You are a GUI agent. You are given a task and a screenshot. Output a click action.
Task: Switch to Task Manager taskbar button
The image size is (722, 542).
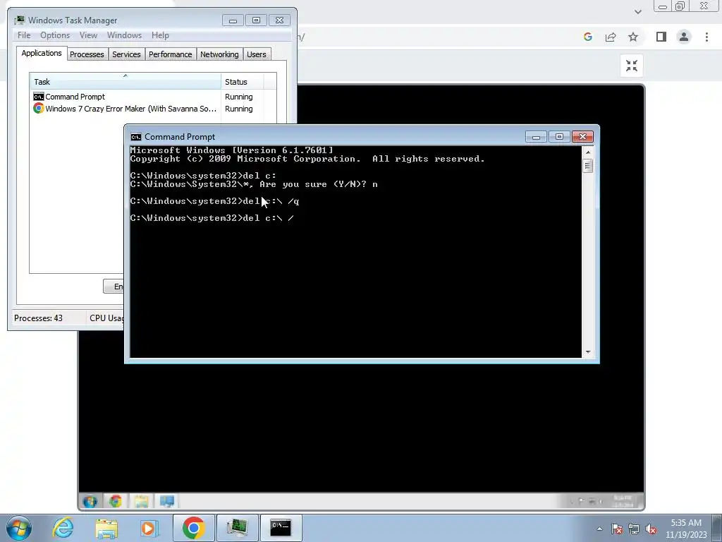tap(237, 528)
